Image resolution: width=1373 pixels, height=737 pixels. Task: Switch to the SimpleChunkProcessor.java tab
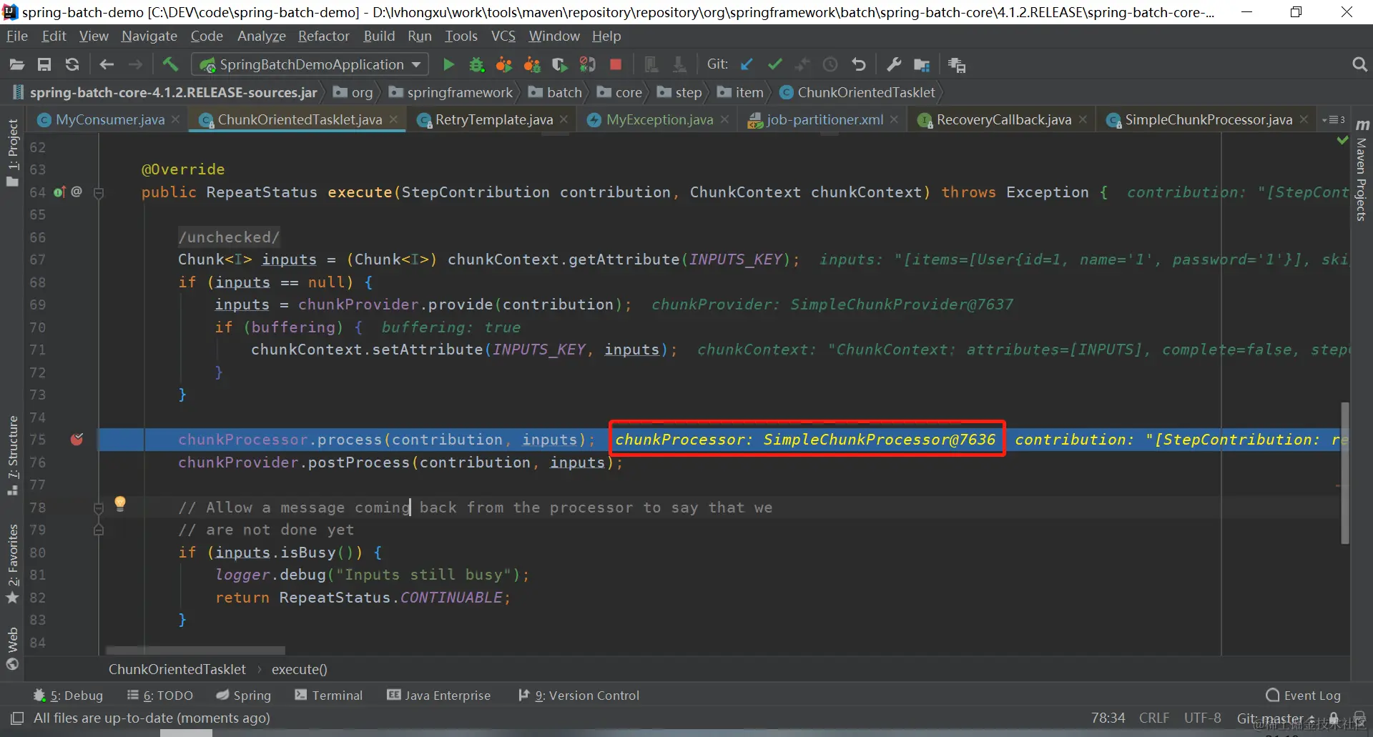pos(1209,120)
